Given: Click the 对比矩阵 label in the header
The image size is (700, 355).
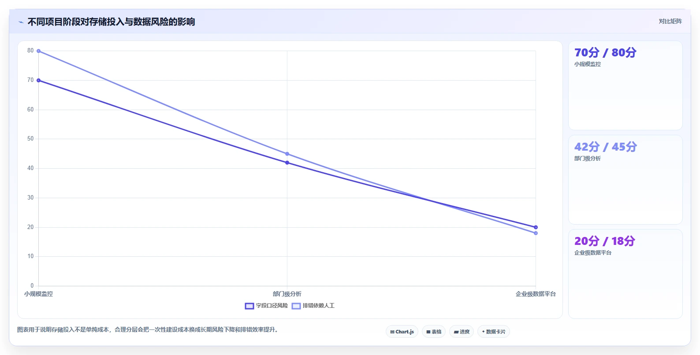Looking at the screenshot, I should point(670,21).
